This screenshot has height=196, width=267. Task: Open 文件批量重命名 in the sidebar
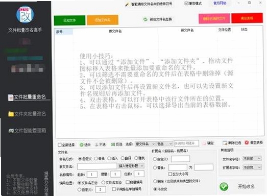point(30,97)
